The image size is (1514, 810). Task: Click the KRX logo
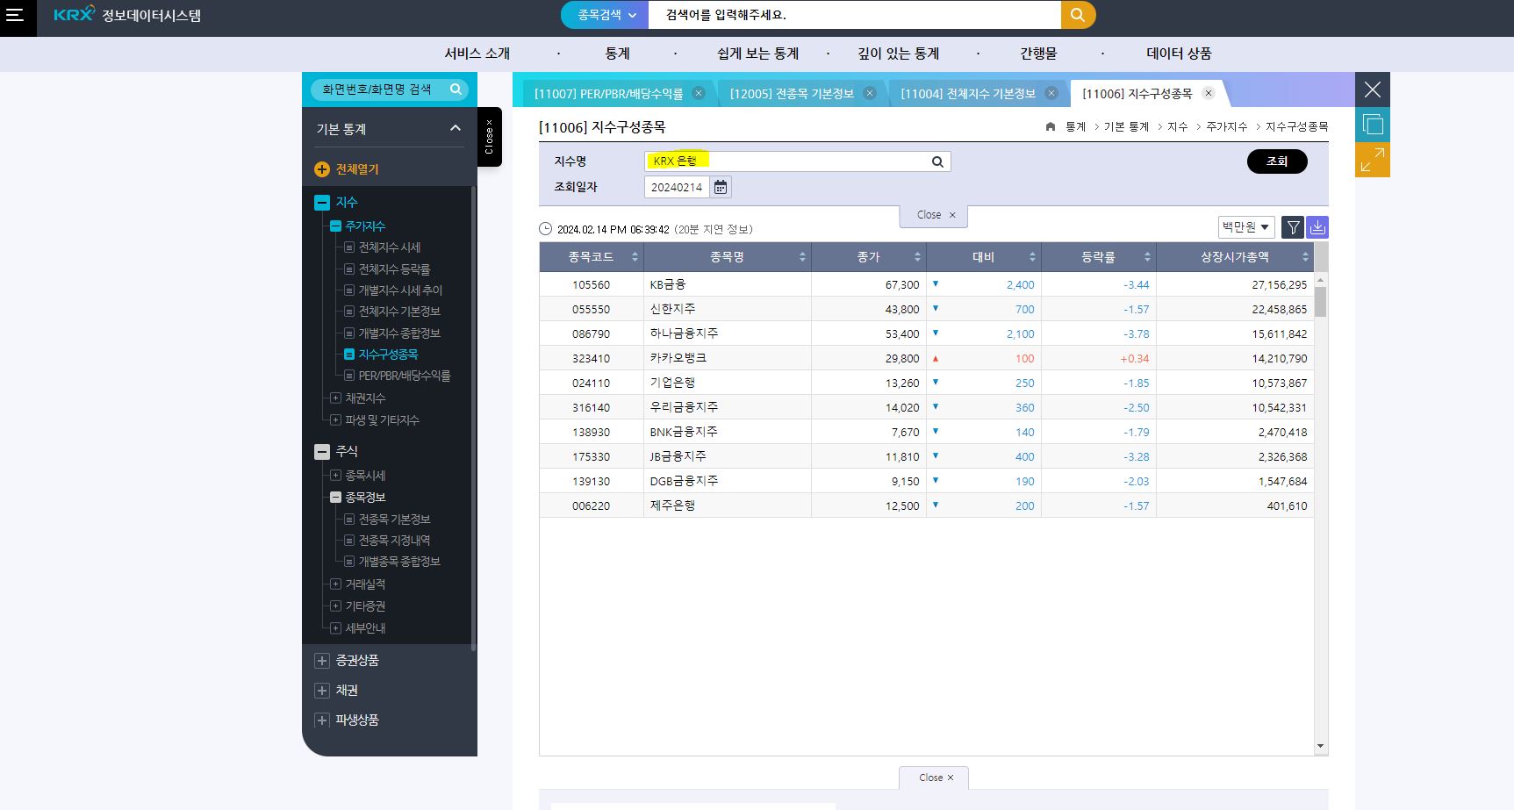tap(74, 14)
